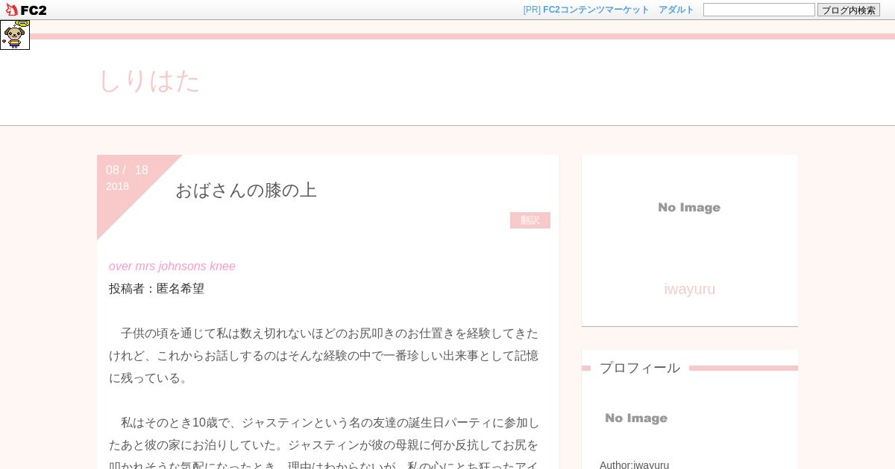Open the post title おばさんの膝の上
The height and width of the screenshot is (469, 895).
246,190
